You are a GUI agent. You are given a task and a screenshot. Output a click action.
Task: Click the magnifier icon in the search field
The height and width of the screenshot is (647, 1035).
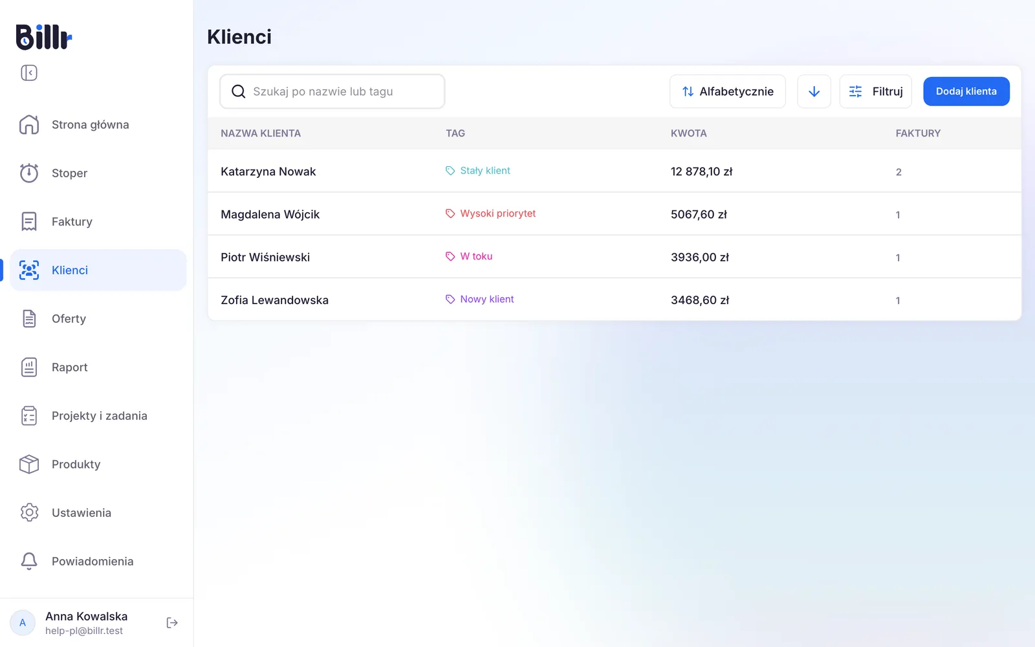tap(239, 91)
